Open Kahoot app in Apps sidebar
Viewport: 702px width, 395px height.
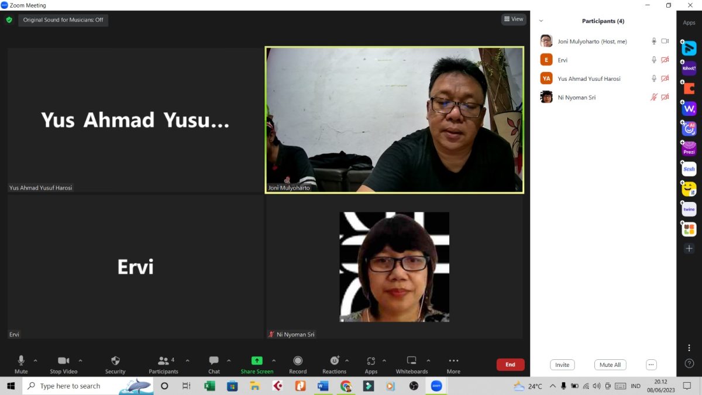pos(689,68)
